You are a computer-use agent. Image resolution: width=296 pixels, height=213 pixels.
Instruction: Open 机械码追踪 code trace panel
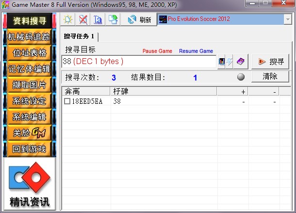29,37
